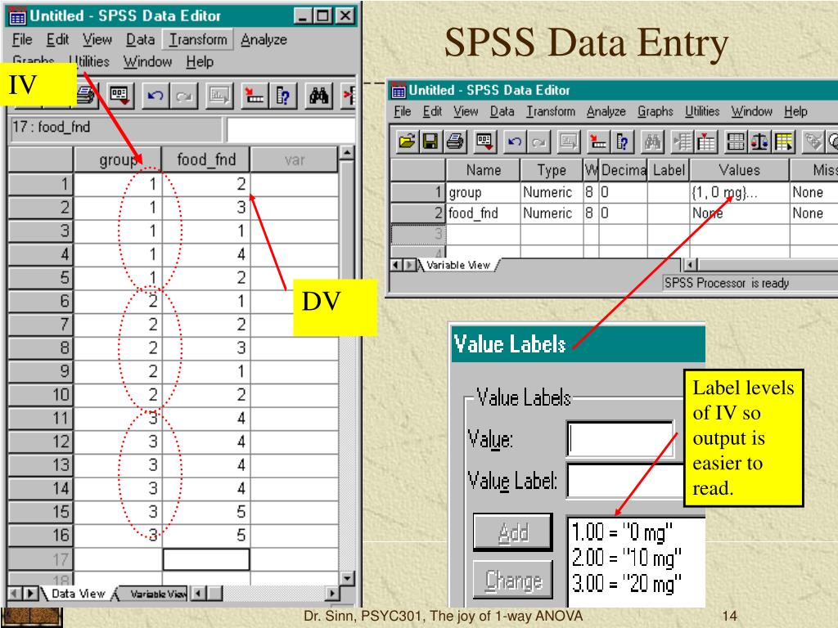The image size is (838, 628).
Task: Click Save diskette icon in right Data Editor toolbar
Action: [430, 141]
